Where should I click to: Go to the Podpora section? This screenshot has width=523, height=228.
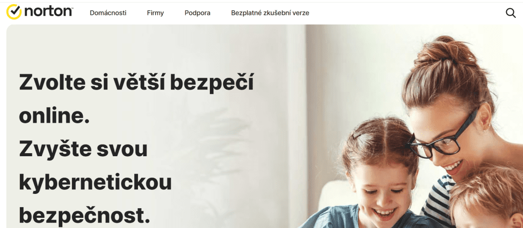pyautogui.click(x=198, y=13)
